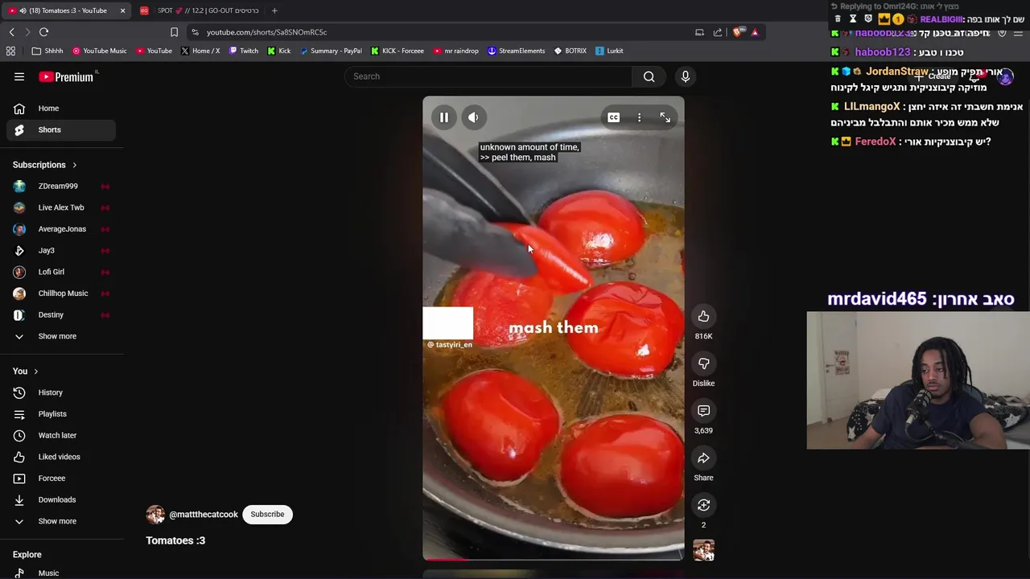Select Shorts in the sidebar
The image size is (1030, 579).
click(x=61, y=129)
